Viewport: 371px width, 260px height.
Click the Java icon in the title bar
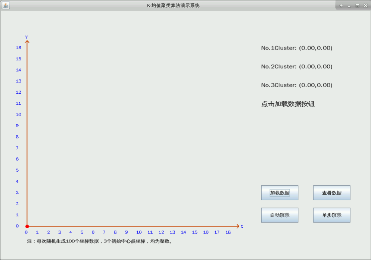(6, 6)
